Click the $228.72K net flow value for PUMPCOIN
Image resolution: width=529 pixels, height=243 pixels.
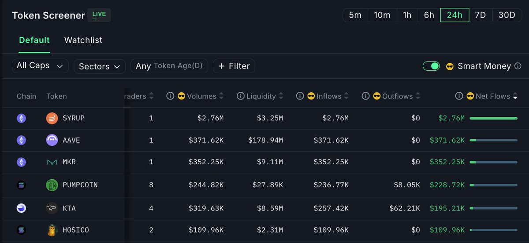[x=447, y=185]
